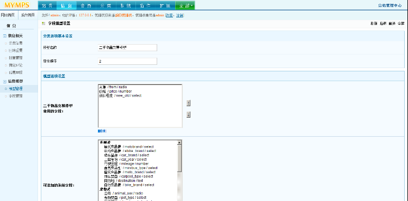Screen dimensions: 408x201
Task: Click the MYMPS logo
Action: point(17,5)
